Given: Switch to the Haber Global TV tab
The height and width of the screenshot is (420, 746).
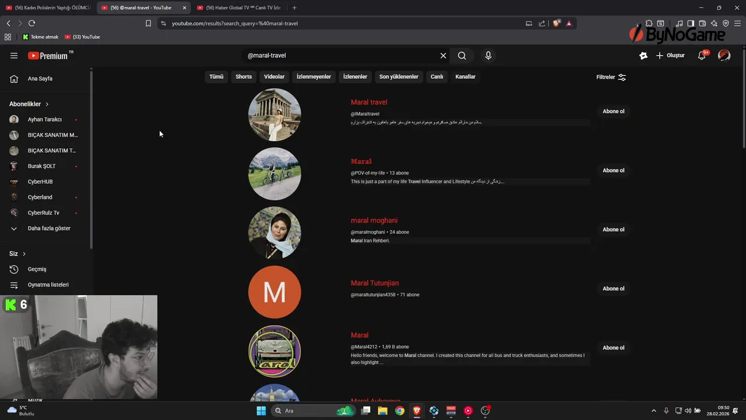Looking at the screenshot, I should [239, 8].
